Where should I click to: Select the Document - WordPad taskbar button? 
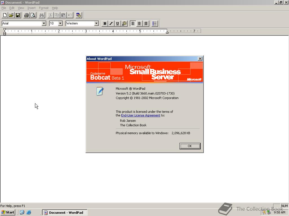point(65,213)
